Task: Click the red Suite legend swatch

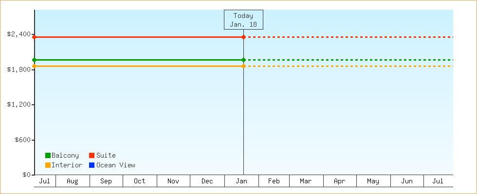Action: (92, 156)
